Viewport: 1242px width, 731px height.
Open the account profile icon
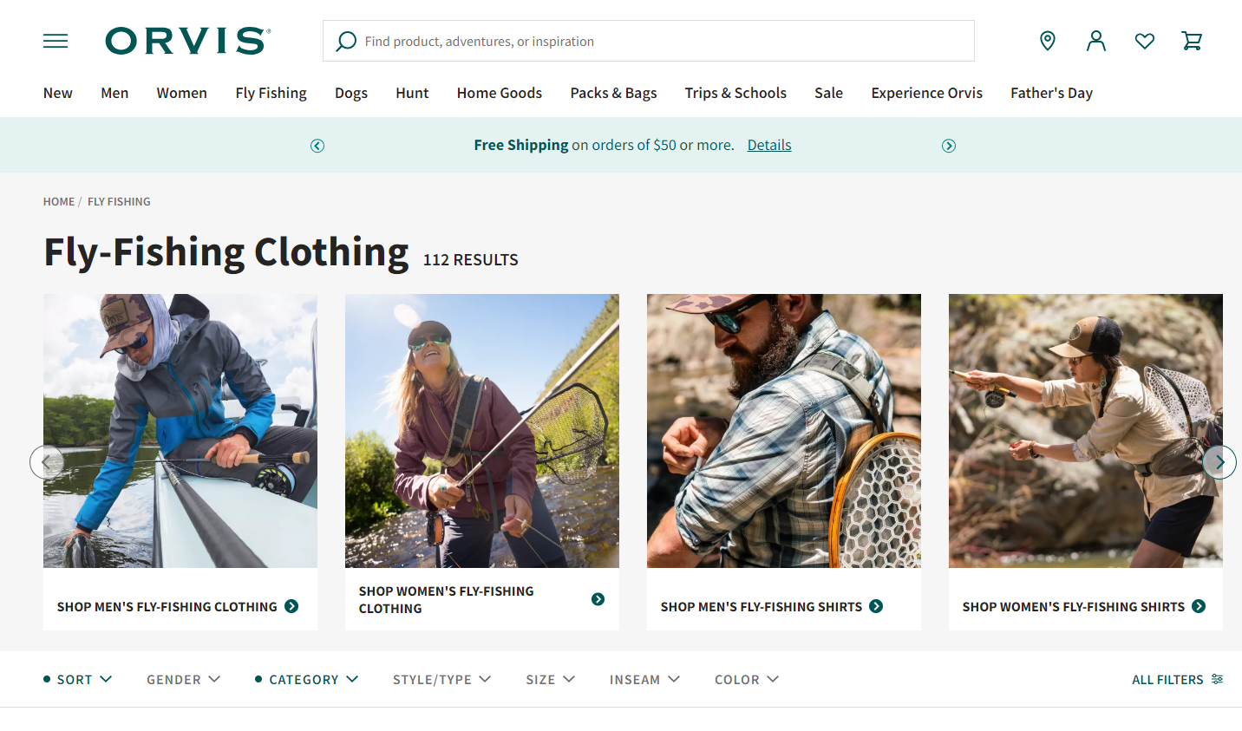coord(1096,41)
